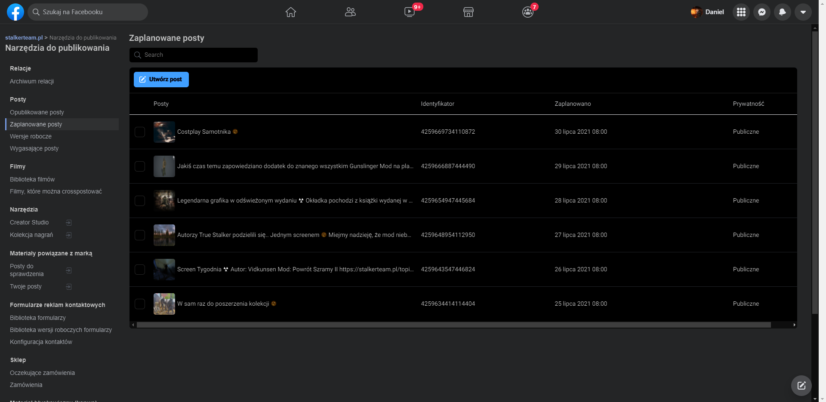The height and width of the screenshot is (402, 826).
Task: Open Twoje posty link
Action: click(x=26, y=286)
